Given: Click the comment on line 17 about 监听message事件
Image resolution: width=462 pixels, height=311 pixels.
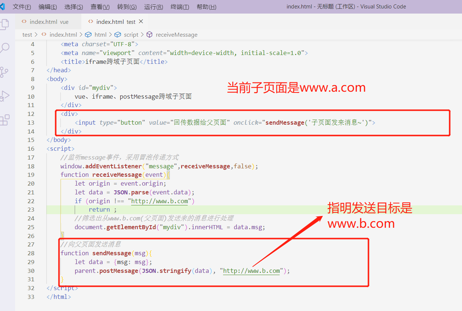Looking at the screenshot, I should 119,157.
